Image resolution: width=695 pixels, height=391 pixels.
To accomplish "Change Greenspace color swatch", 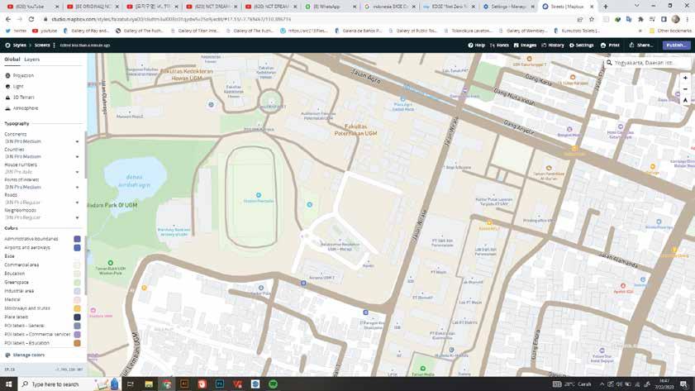I will point(77,283).
